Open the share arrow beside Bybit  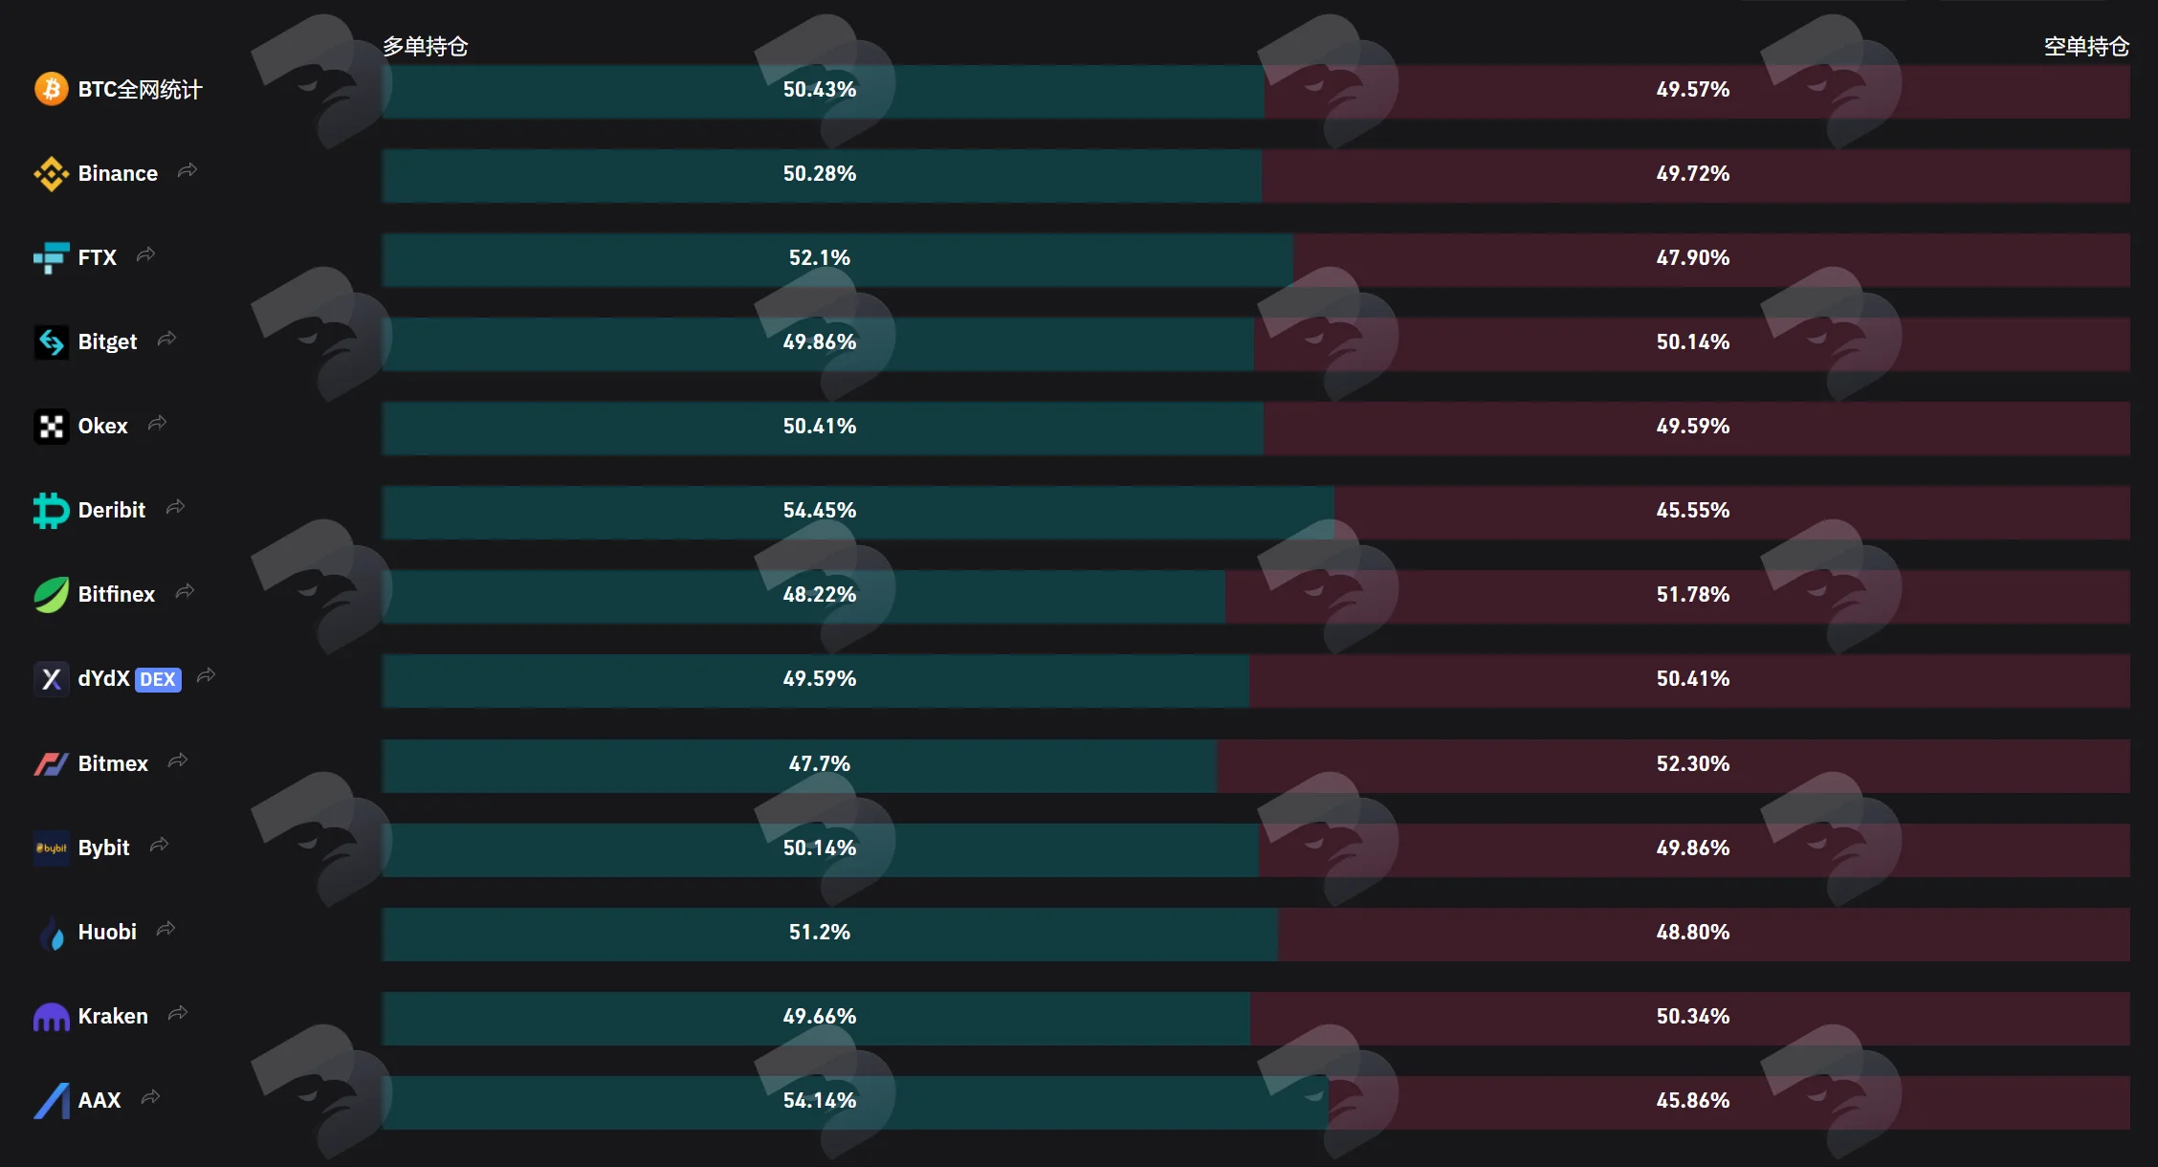tap(159, 845)
